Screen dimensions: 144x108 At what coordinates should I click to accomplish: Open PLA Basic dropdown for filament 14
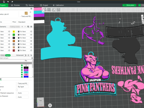click(23, 50)
